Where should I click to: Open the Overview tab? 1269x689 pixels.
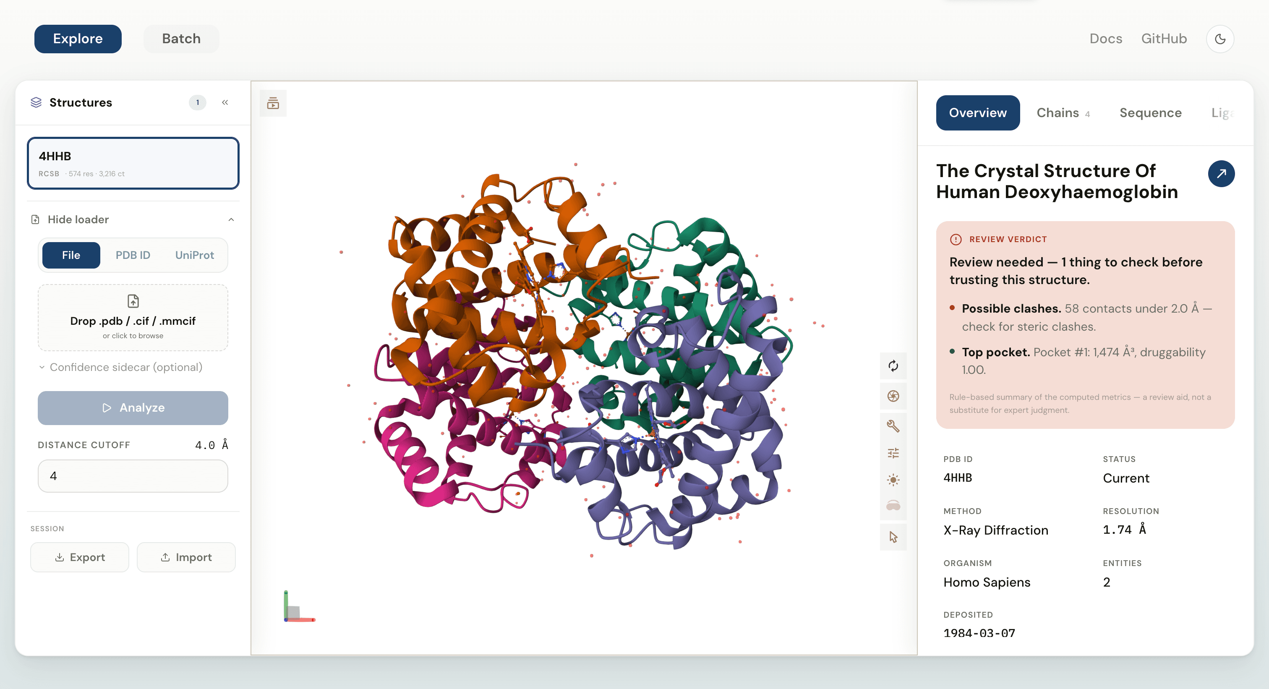pos(977,113)
